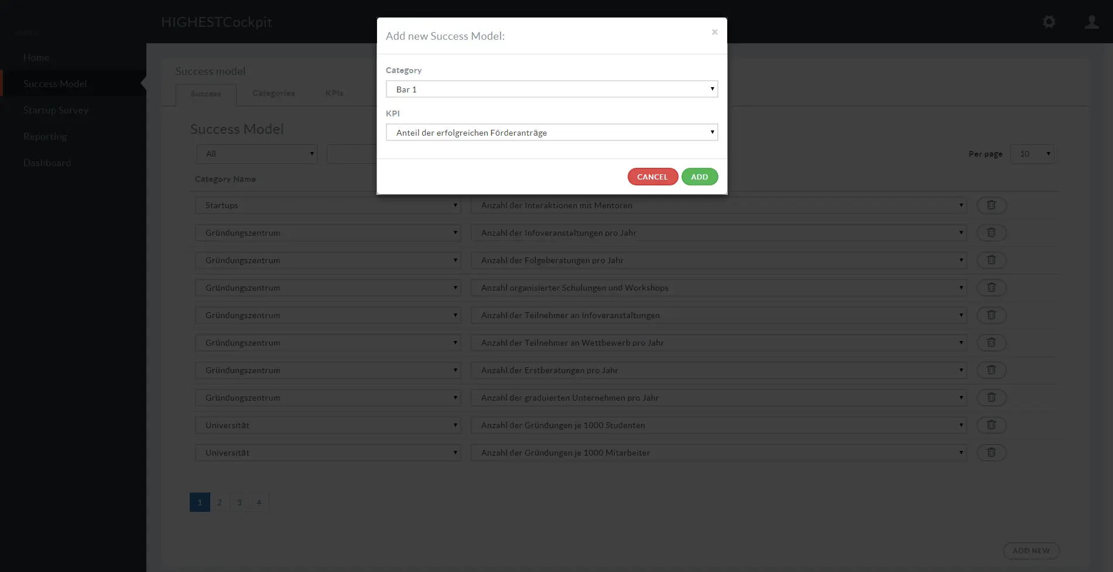
Task: Switch to the KPIs tab
Action: click(334, 94)
